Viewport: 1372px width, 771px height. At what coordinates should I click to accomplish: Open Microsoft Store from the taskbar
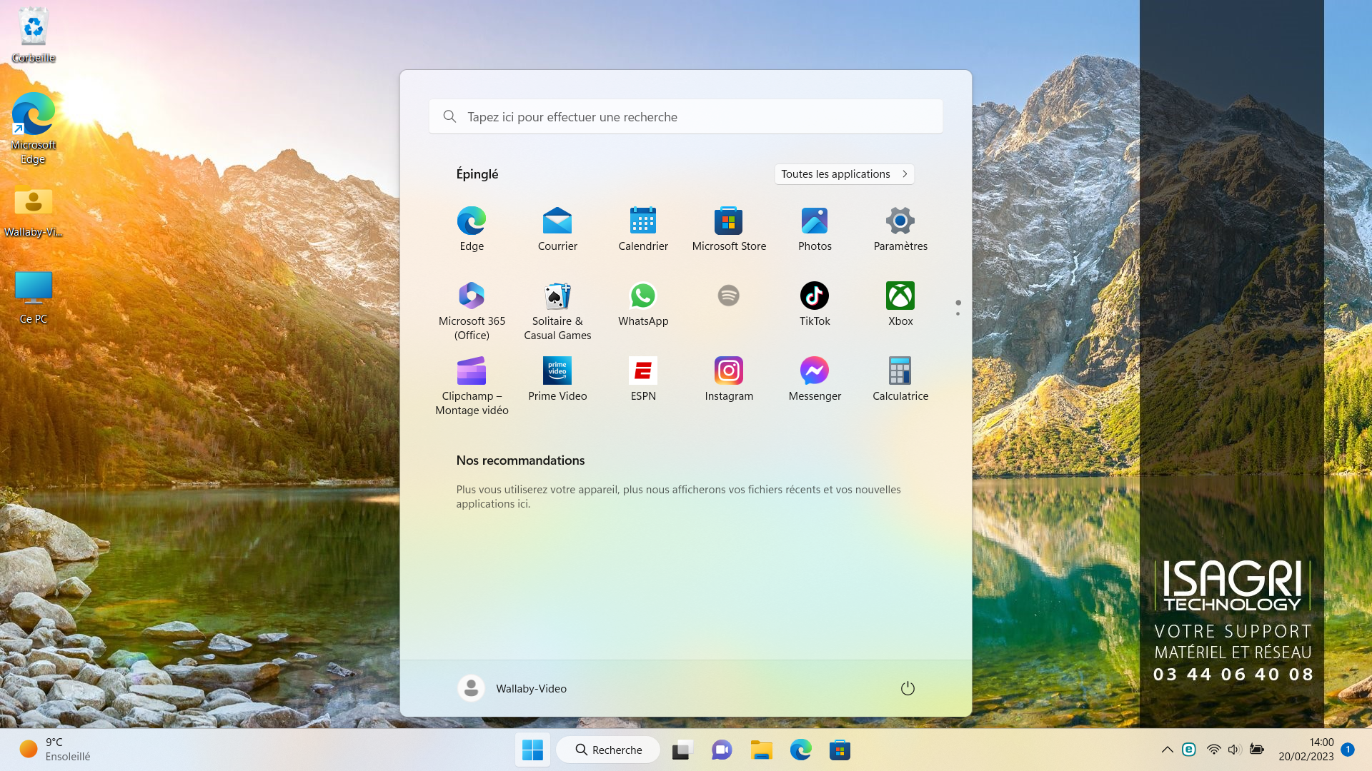tap(840, 750)
